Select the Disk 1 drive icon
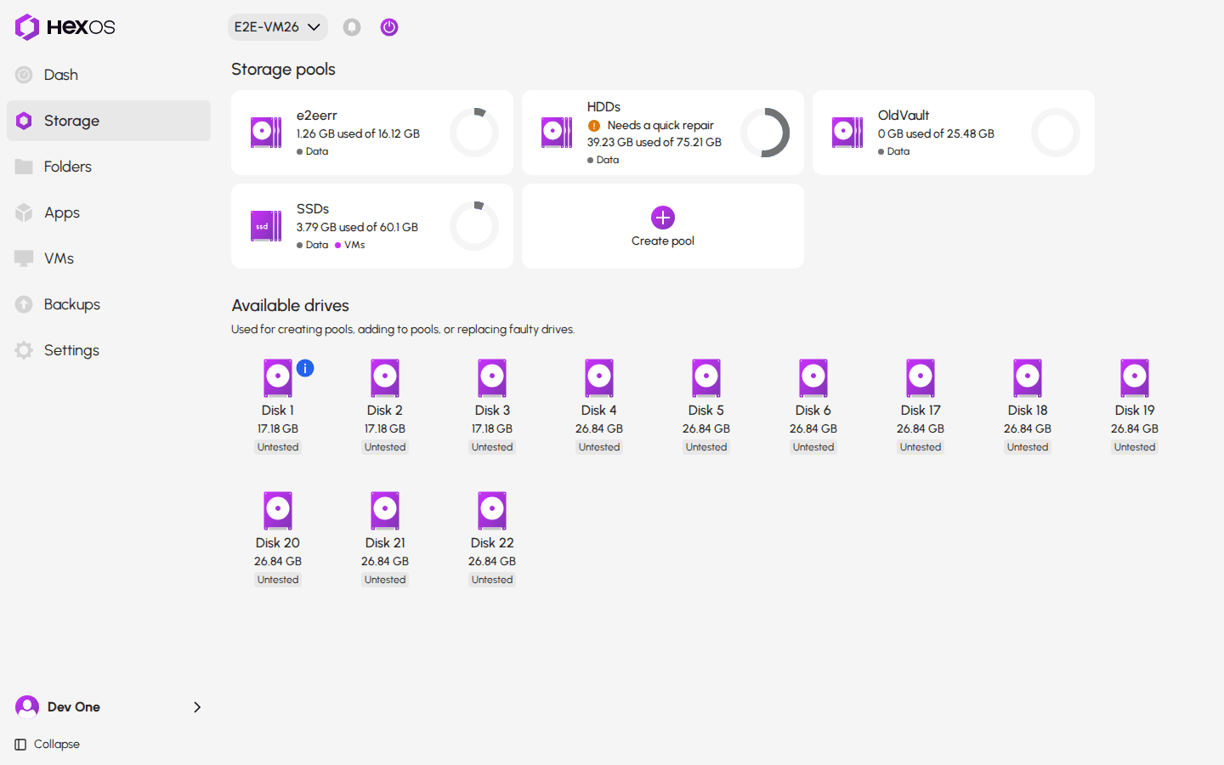The image size is (1224, 765). [278, 378]
